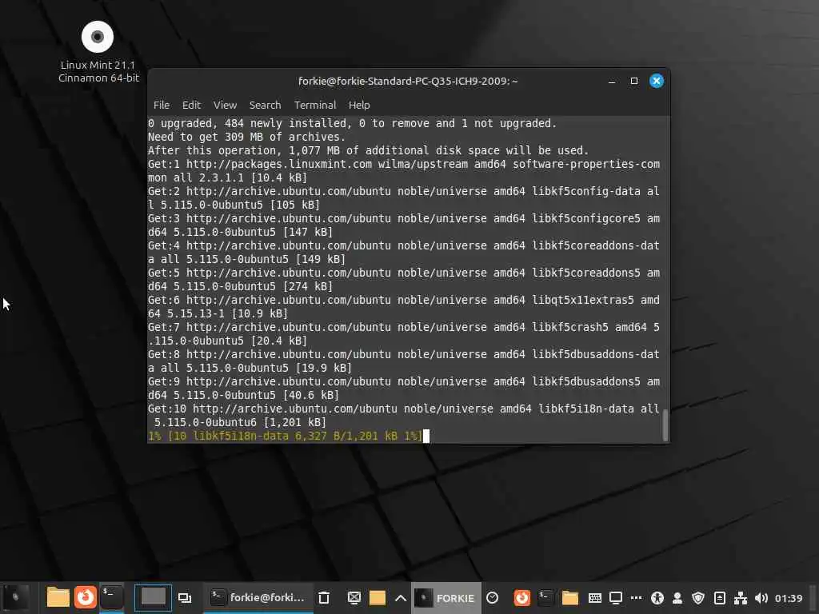Click the user account applet icon
This screenshot has width=819, height=614.
click(677, 598)
